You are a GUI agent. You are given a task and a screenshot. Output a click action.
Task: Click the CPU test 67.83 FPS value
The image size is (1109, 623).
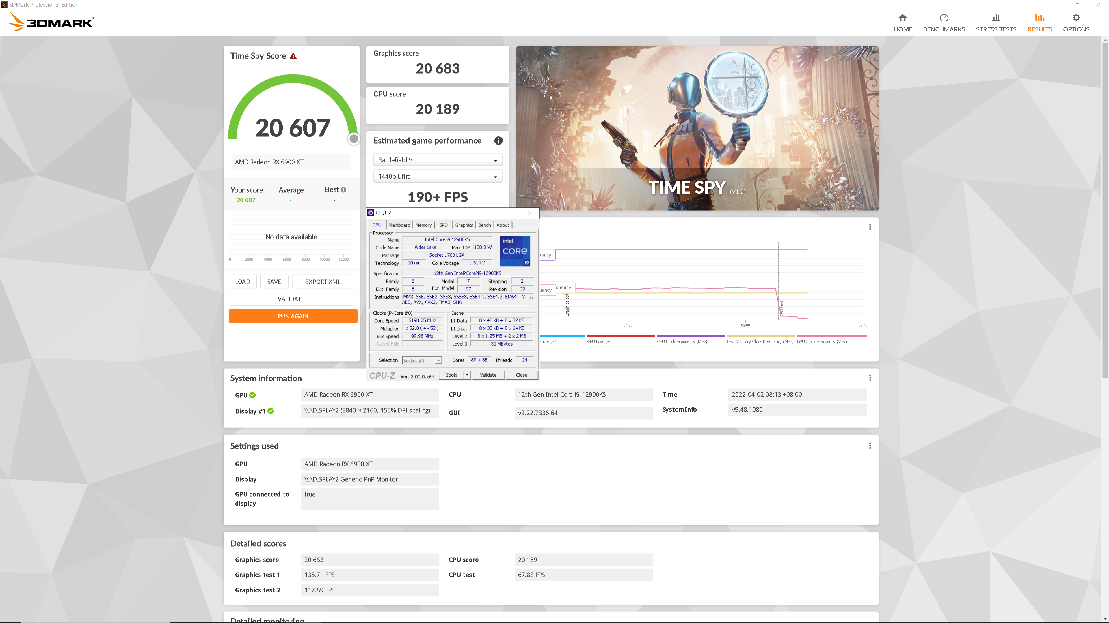[x=583, y=575]
